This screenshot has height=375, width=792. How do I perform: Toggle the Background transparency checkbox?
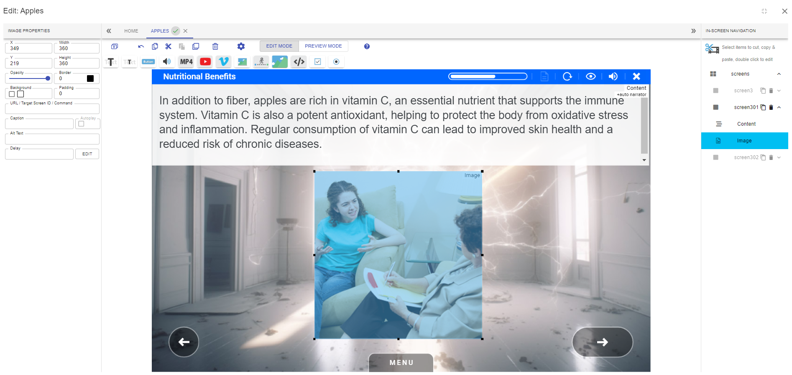(12, 94)
